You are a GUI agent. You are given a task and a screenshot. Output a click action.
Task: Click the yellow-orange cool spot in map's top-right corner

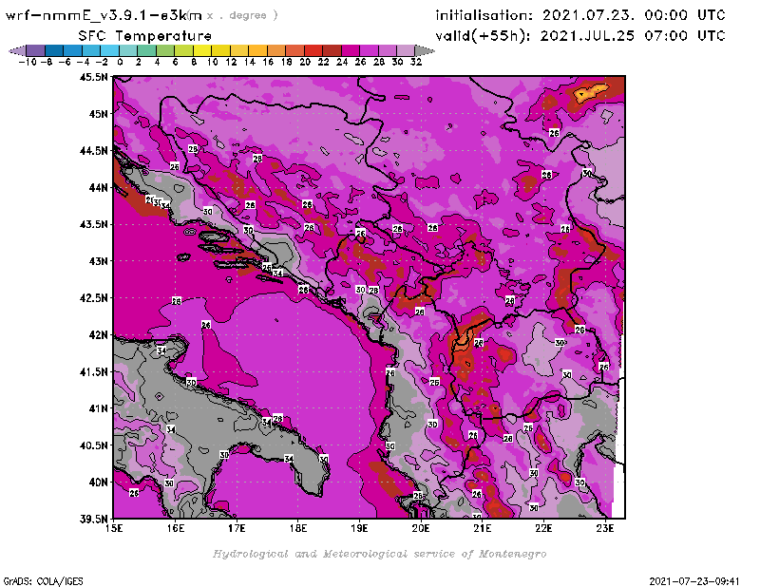pos(591,92)
